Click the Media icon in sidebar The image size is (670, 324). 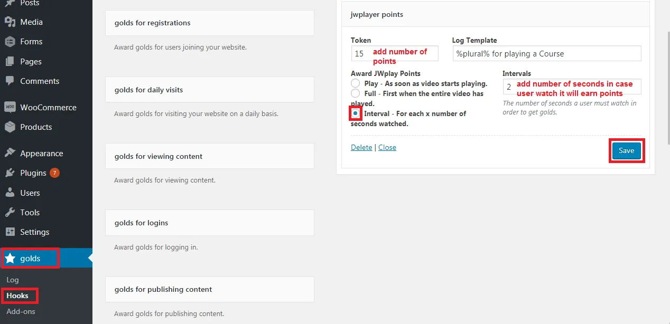point(10,22)
